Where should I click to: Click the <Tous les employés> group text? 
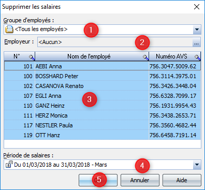[41, 29]
